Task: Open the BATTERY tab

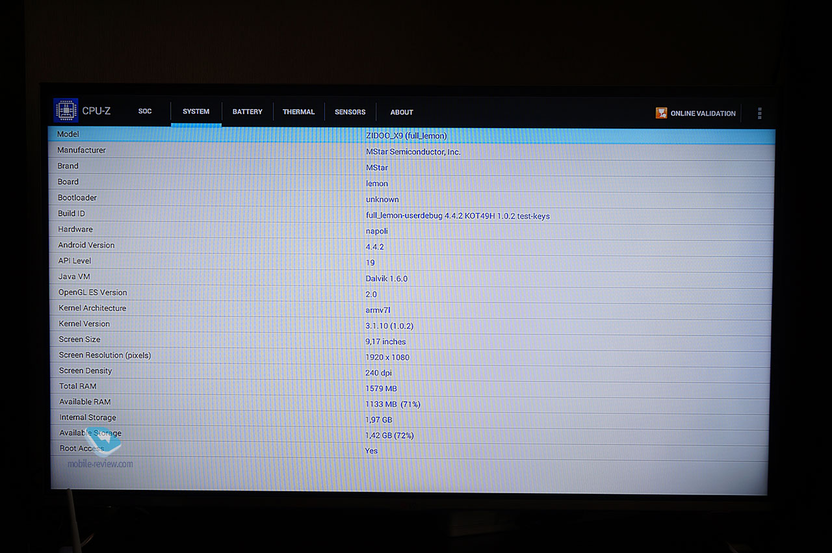Action: (x=248, y=112)
